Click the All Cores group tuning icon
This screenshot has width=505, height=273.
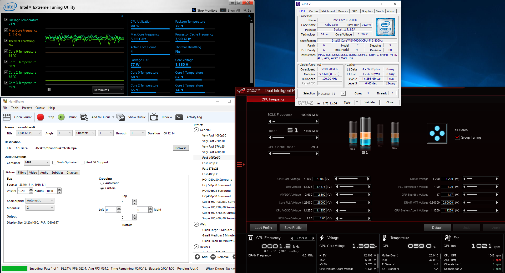click(437, 133)
